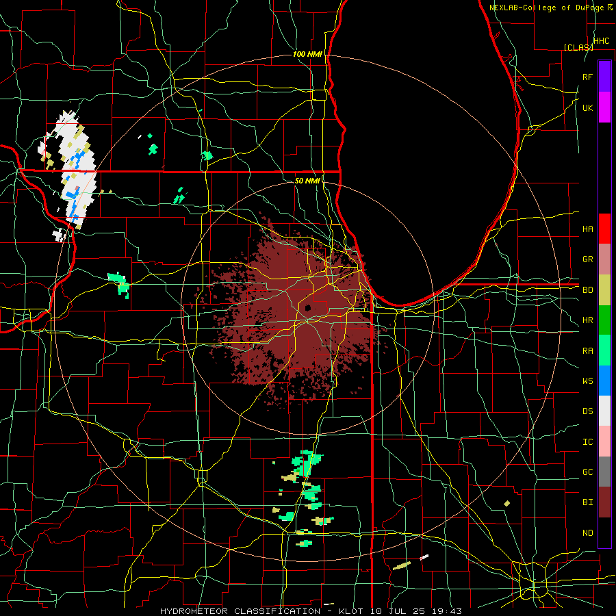This screenshot has height=616, width=616.
Task: Click the WS legend label
Action: pyautogui.click(x=587, y=381)
